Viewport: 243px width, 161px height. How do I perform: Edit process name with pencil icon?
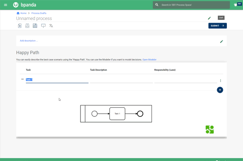tap(209, 18)
